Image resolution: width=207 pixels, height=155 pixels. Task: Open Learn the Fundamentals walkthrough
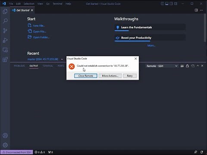click(150, 27)
